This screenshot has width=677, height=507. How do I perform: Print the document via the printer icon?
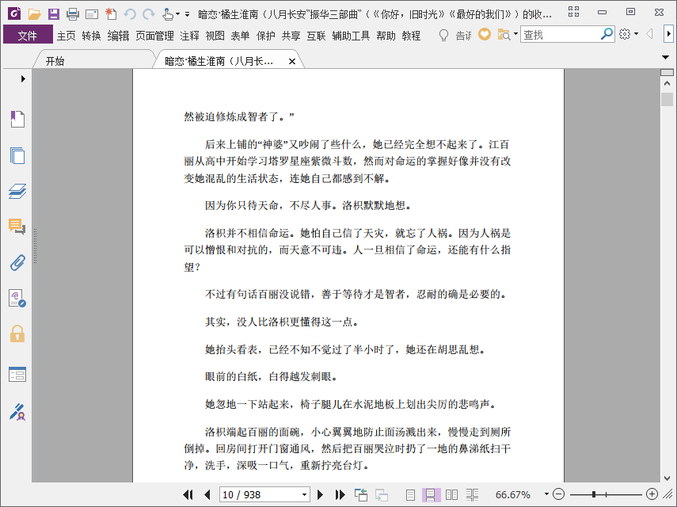(73, 14)
